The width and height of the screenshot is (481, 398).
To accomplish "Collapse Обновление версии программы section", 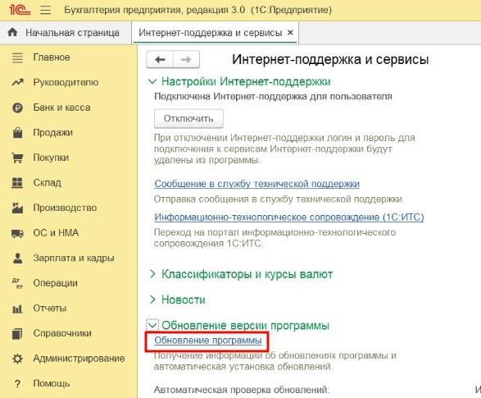I will coord(152,325).
